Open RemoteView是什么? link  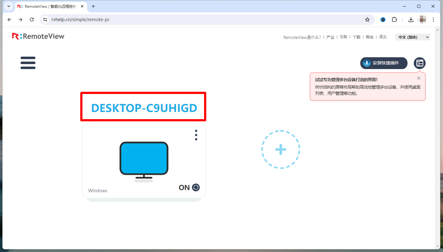(x=302, y=37)
